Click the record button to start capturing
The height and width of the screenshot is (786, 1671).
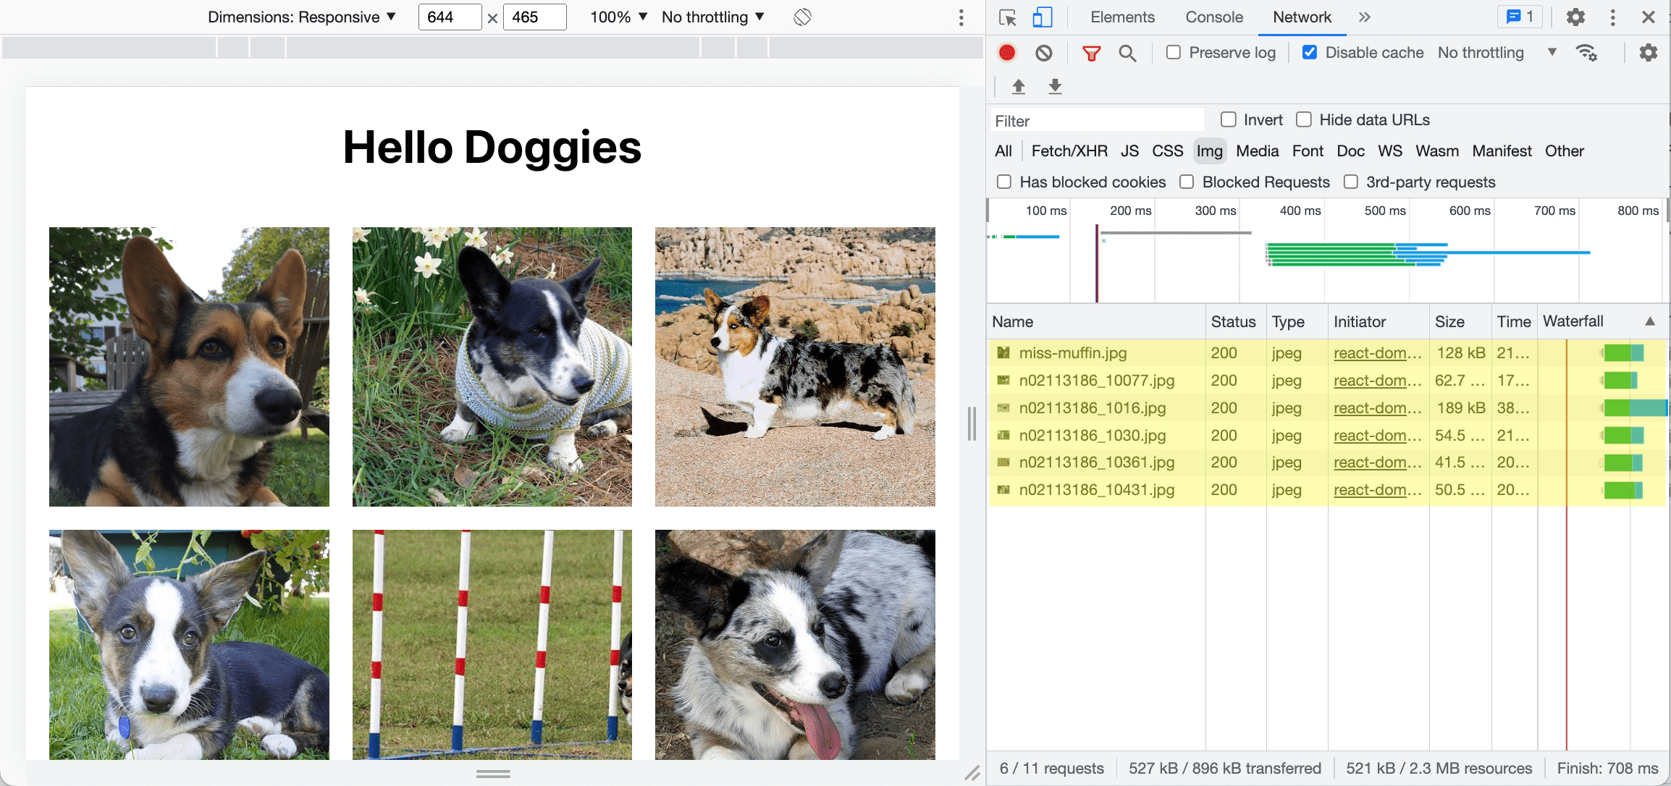1008,51
